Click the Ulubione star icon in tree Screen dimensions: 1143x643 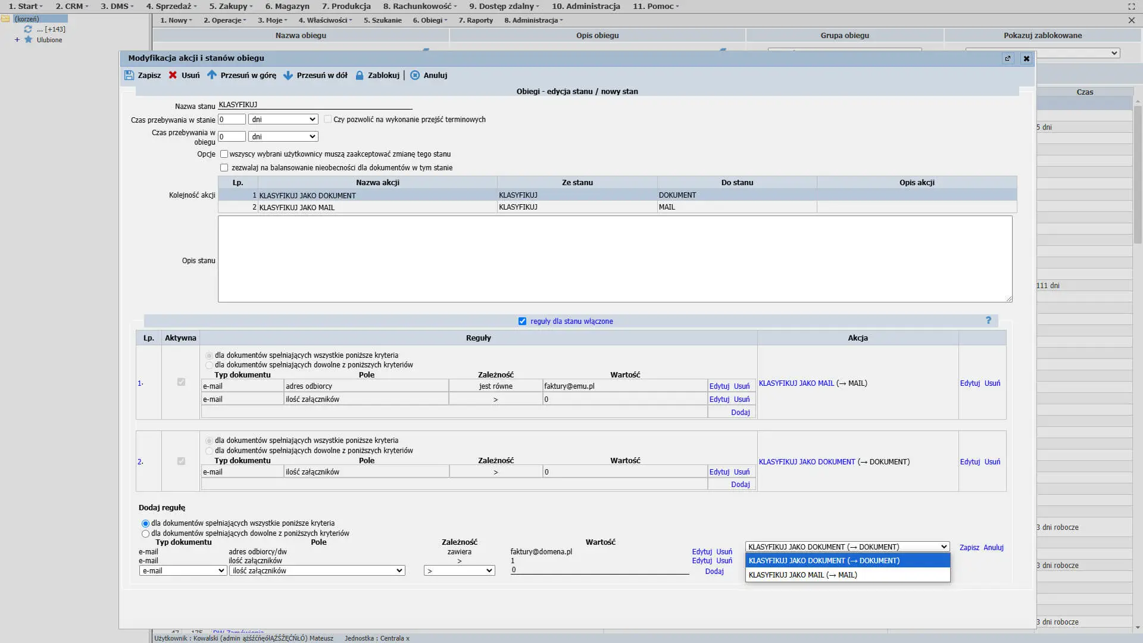[x=28, y=40]
